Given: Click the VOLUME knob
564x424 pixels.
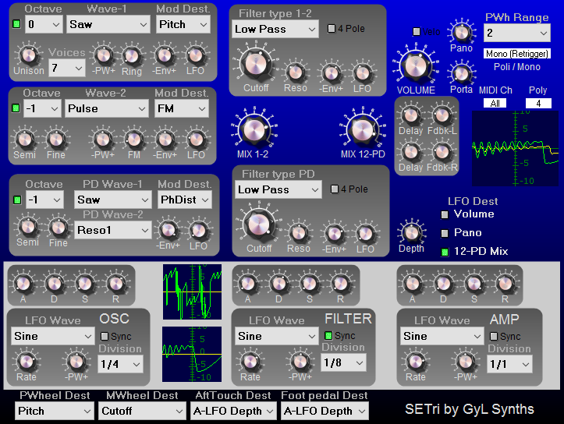Looking at the screenshot, I should pyautogui.click(x=415, y=65).
